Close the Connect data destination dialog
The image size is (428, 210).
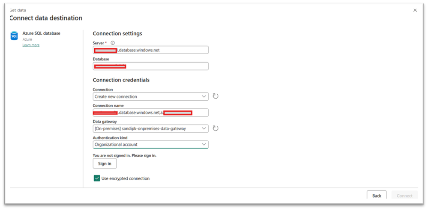click(415, 10)
